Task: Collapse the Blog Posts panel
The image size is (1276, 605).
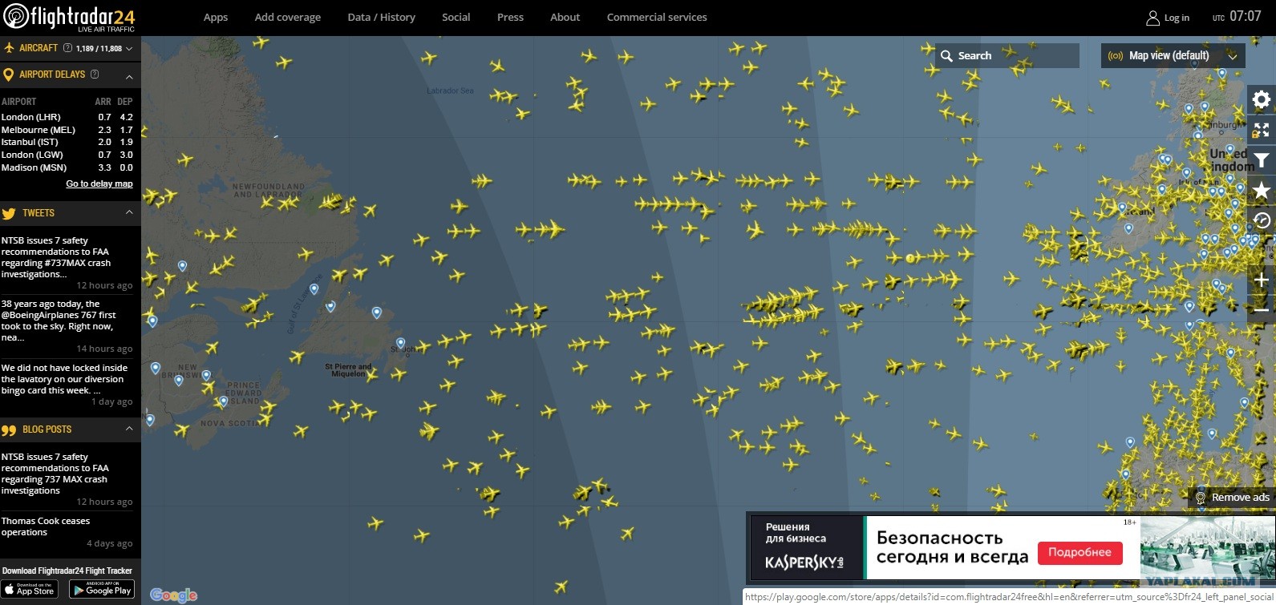Action: [x=129, y=429]
